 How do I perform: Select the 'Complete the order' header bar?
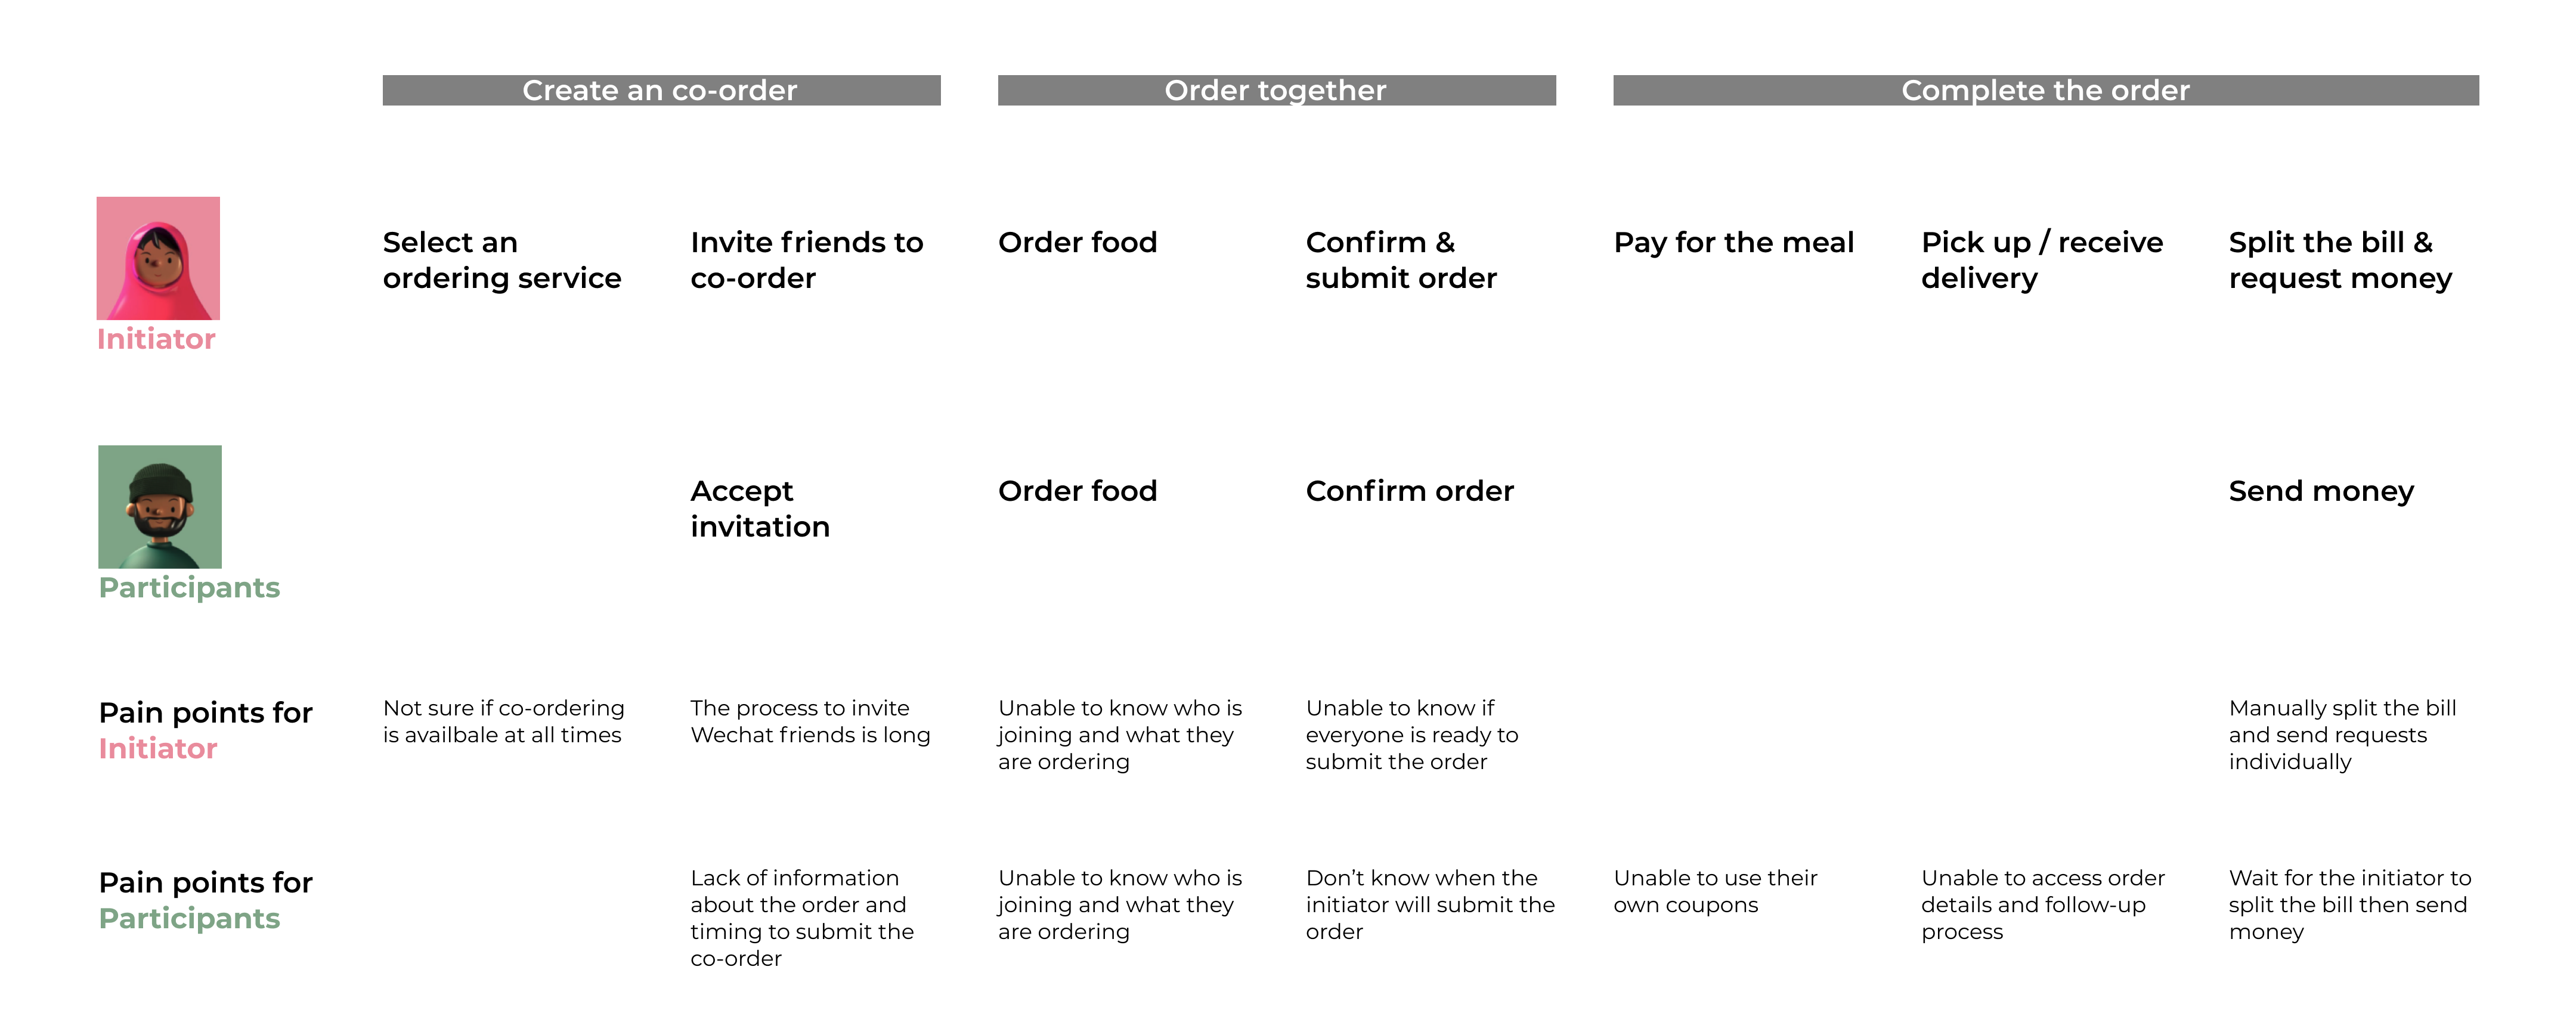[x=2045, y=90]
